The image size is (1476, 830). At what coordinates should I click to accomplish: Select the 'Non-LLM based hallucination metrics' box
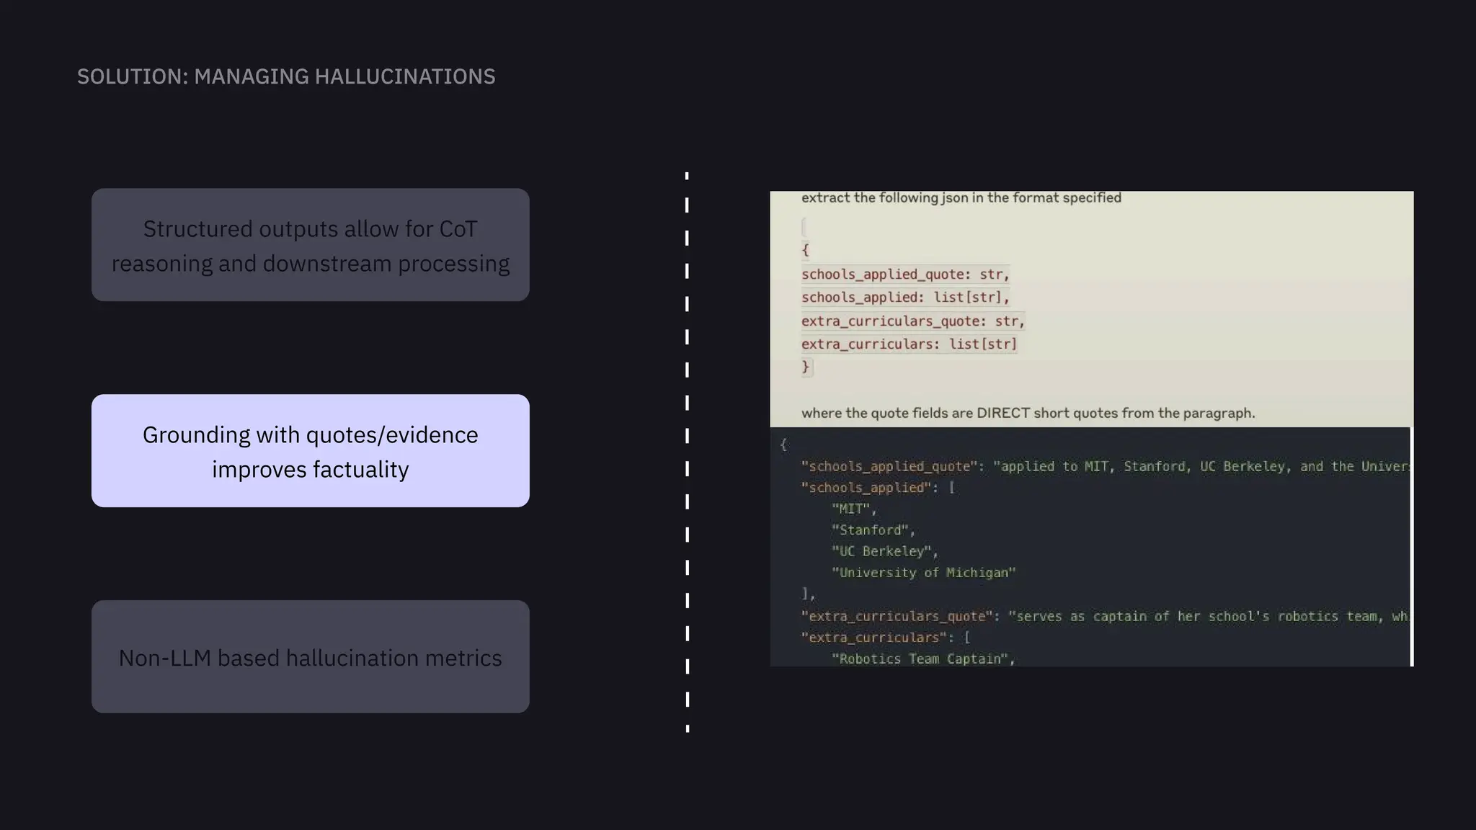(310, 657)
